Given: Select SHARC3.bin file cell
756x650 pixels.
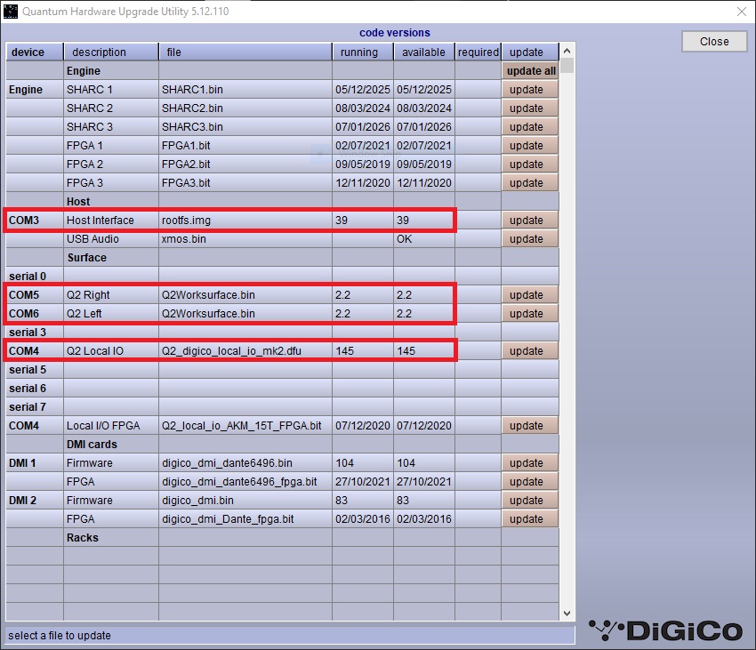Looking at the screenshot, I should 245,127.
